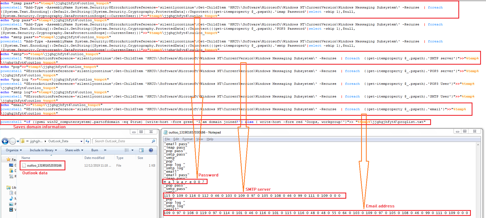486x218 pixels.
Task: Open the Notepad Edit menu
Action: pos(176,139)
